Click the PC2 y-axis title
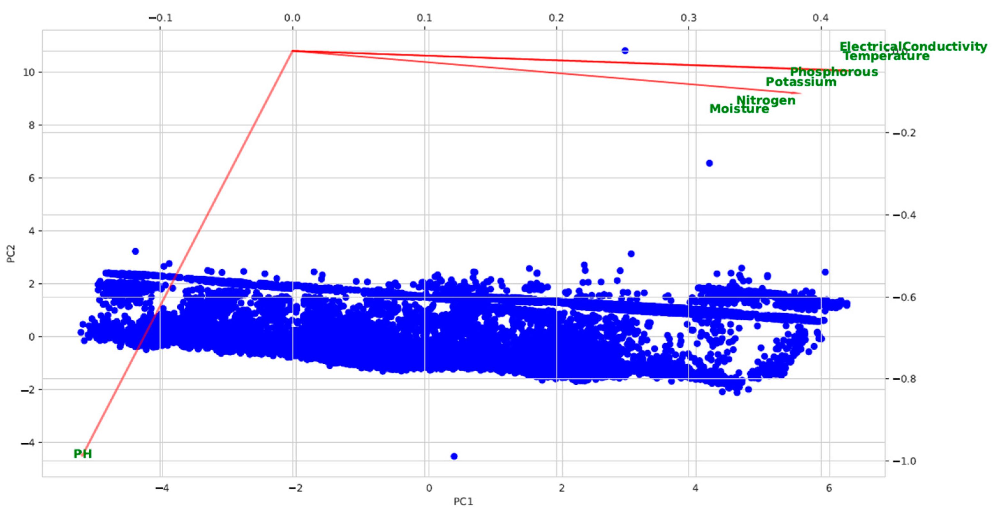The height and width of the screenshot is (516, 992). [x=11, y=254]
